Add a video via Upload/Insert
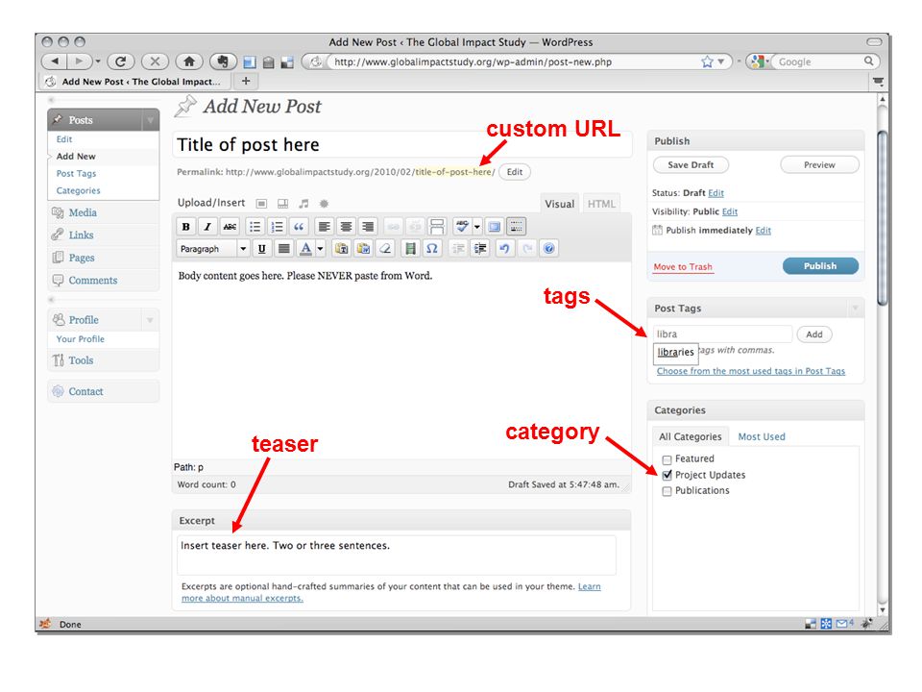The width and height of the screenshot is (922, 692). pyautogui.click(x=282, y=204)
